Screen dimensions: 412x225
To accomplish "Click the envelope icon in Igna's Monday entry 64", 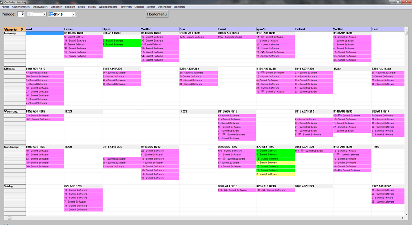I will point(263,37).
